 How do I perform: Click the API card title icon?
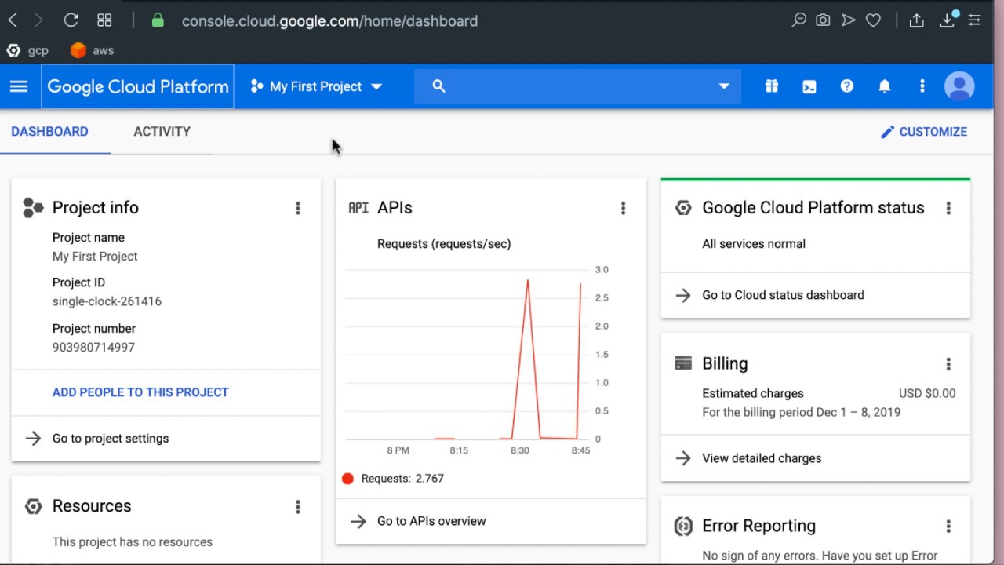[x=358, y=208]
